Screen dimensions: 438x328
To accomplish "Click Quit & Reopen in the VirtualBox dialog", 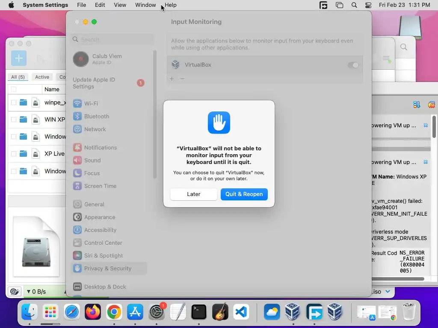I will pos(244,194).
